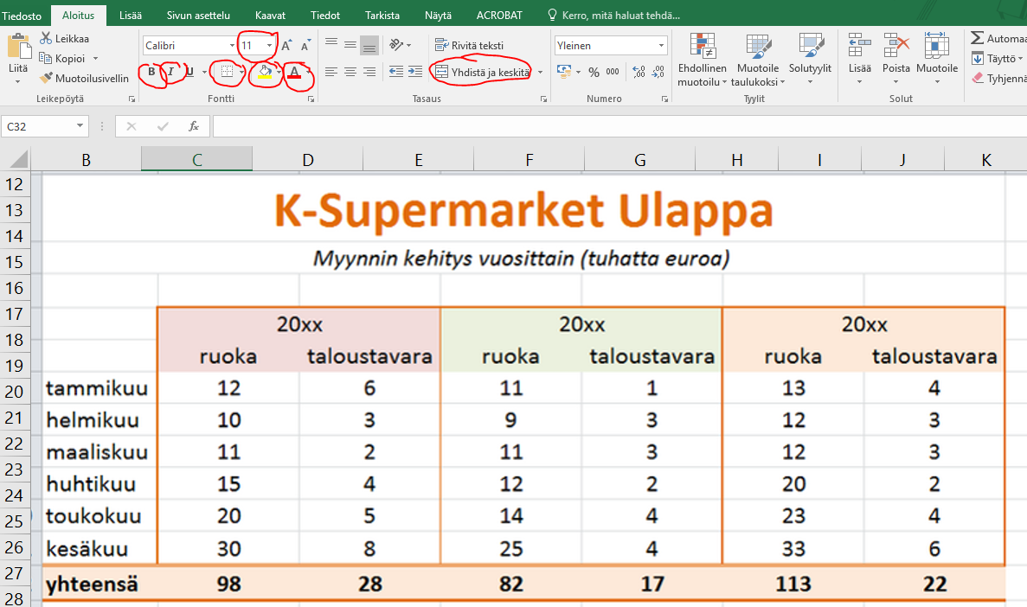Open the Calibri font name dropdown
1027x607 pixels.
click(232, 46)
